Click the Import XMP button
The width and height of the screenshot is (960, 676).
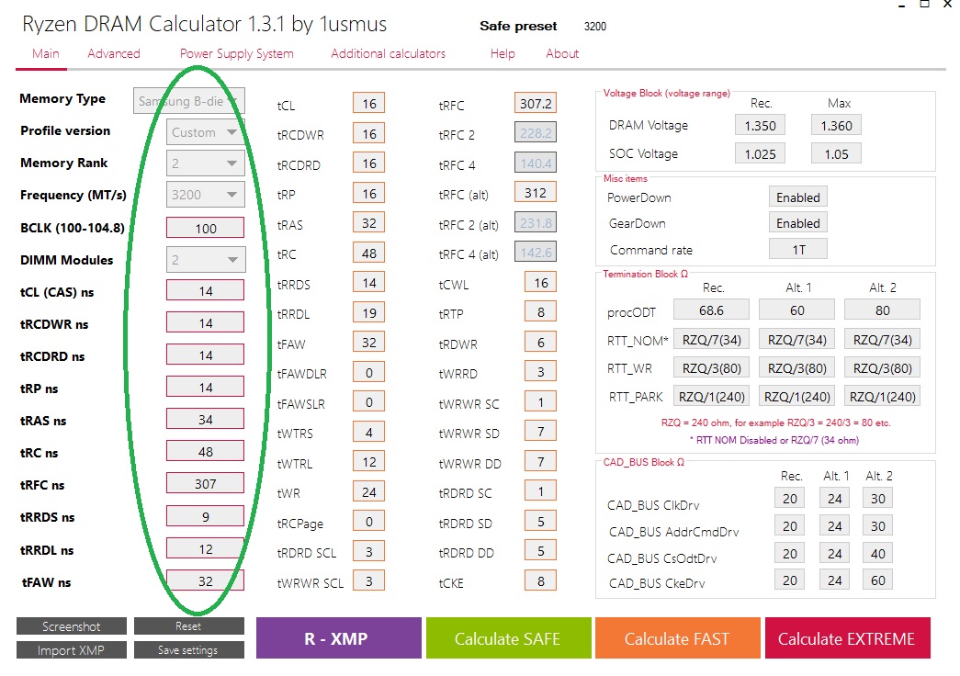71,649
